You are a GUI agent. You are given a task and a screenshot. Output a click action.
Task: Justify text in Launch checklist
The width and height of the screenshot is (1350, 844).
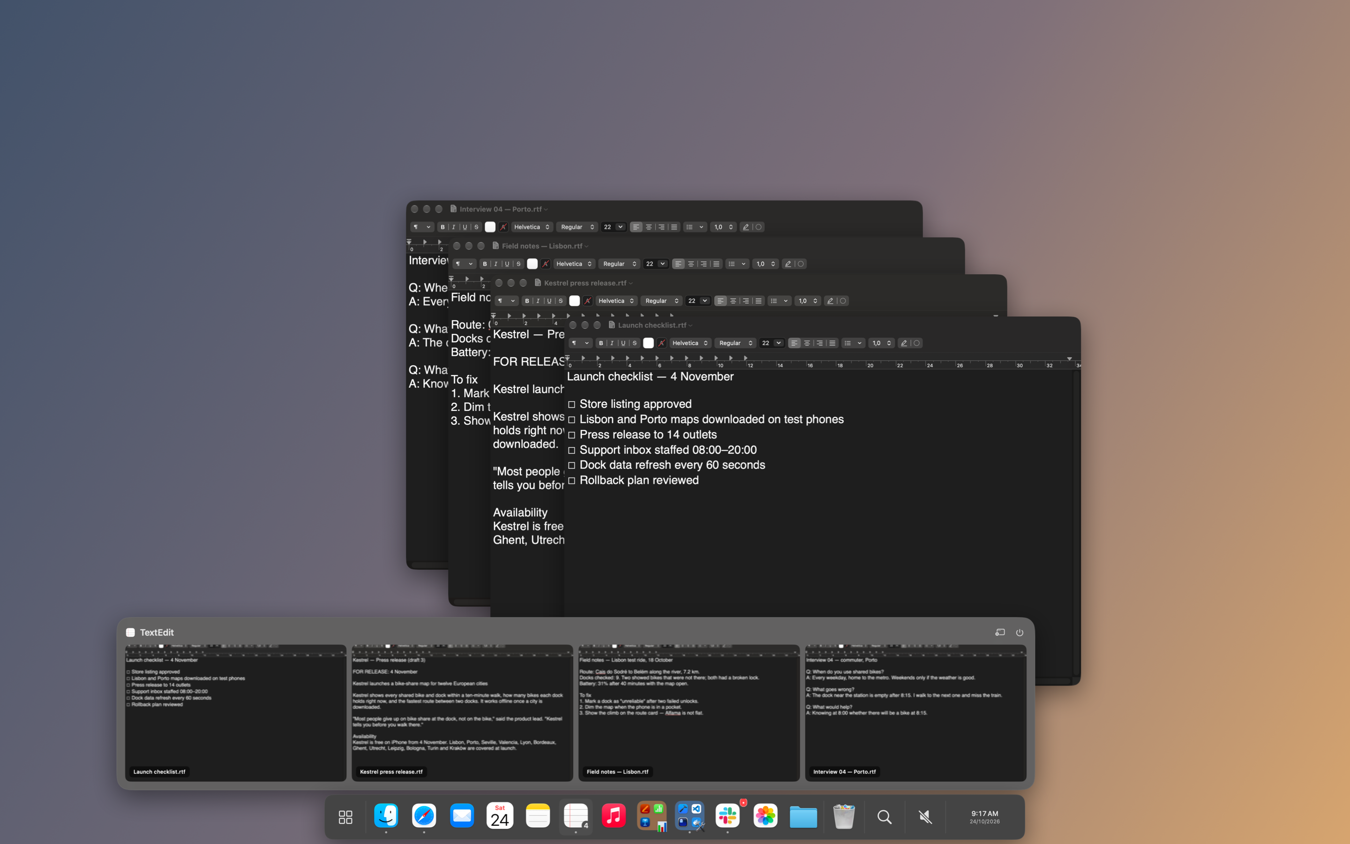pos(832,343)
